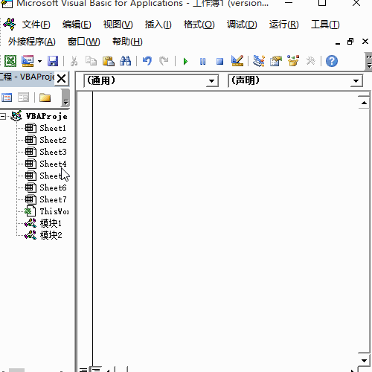Click the code editor scroll-down arrow

364,361
